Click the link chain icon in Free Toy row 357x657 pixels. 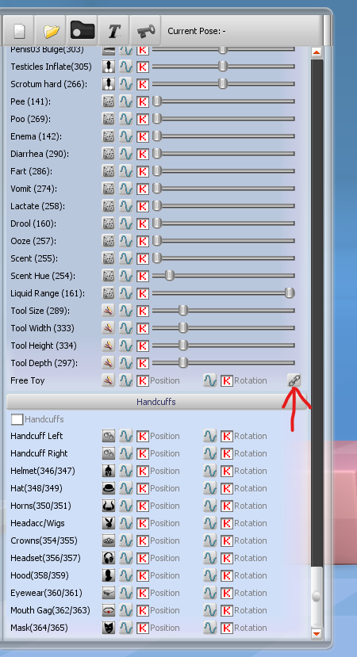coord(294,380)
